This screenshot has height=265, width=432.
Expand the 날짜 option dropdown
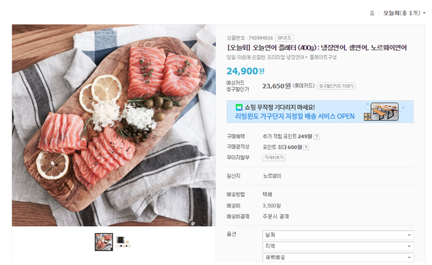click(x=338, y=235)
